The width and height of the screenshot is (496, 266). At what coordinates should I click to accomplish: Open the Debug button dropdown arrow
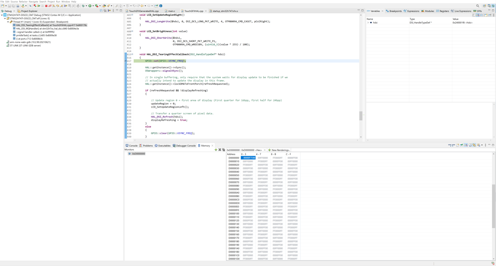(86, 5)
